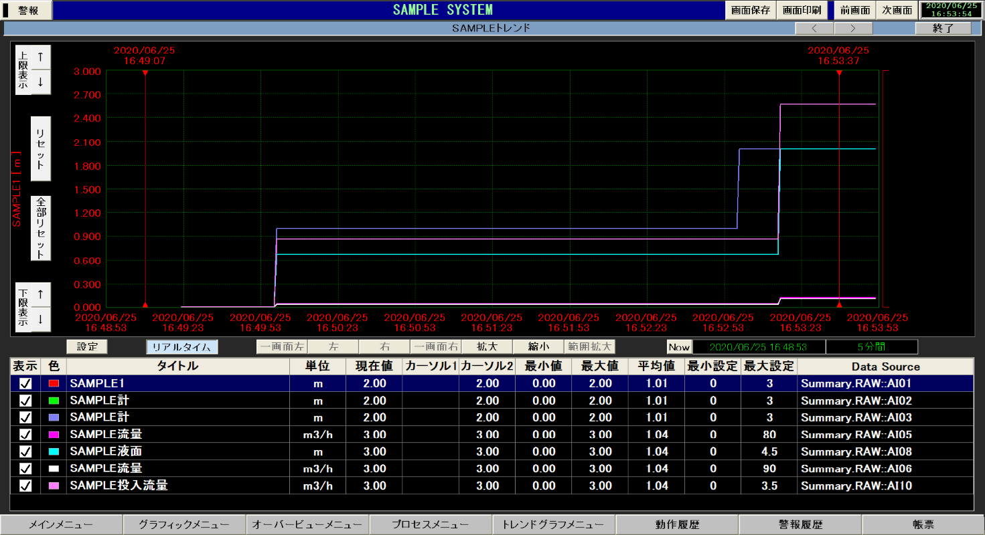Screen dimensions: 985x535
Task: Open 帳票 reports
Action: [923, 525]
